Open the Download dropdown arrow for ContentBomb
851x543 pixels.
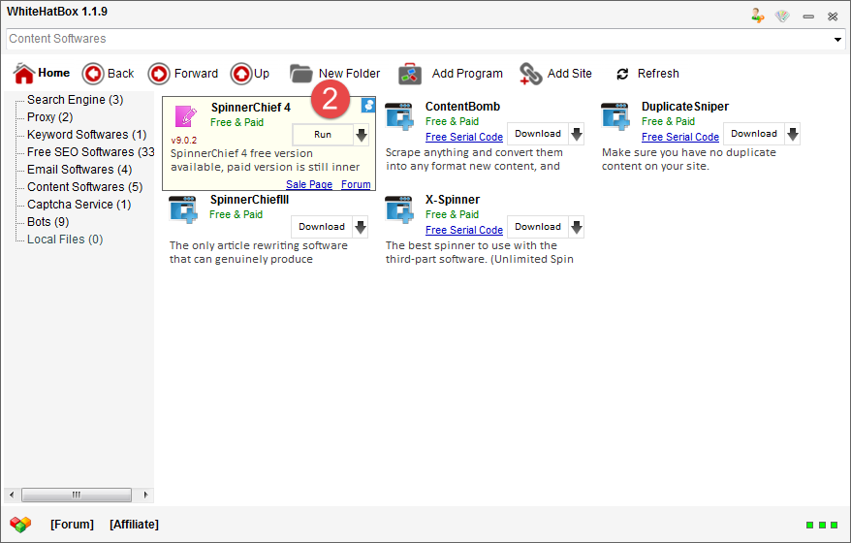(577, 134)
